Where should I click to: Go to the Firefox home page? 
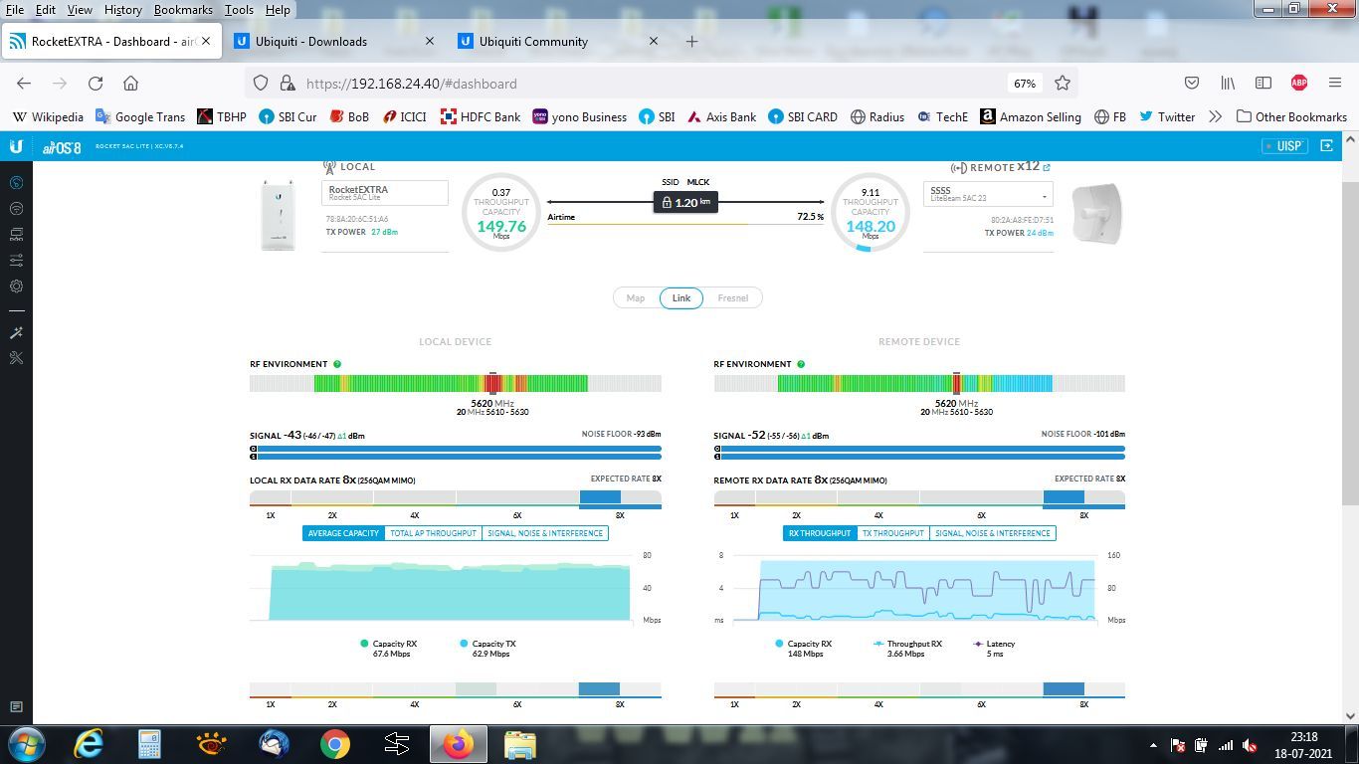pos(130,84)
